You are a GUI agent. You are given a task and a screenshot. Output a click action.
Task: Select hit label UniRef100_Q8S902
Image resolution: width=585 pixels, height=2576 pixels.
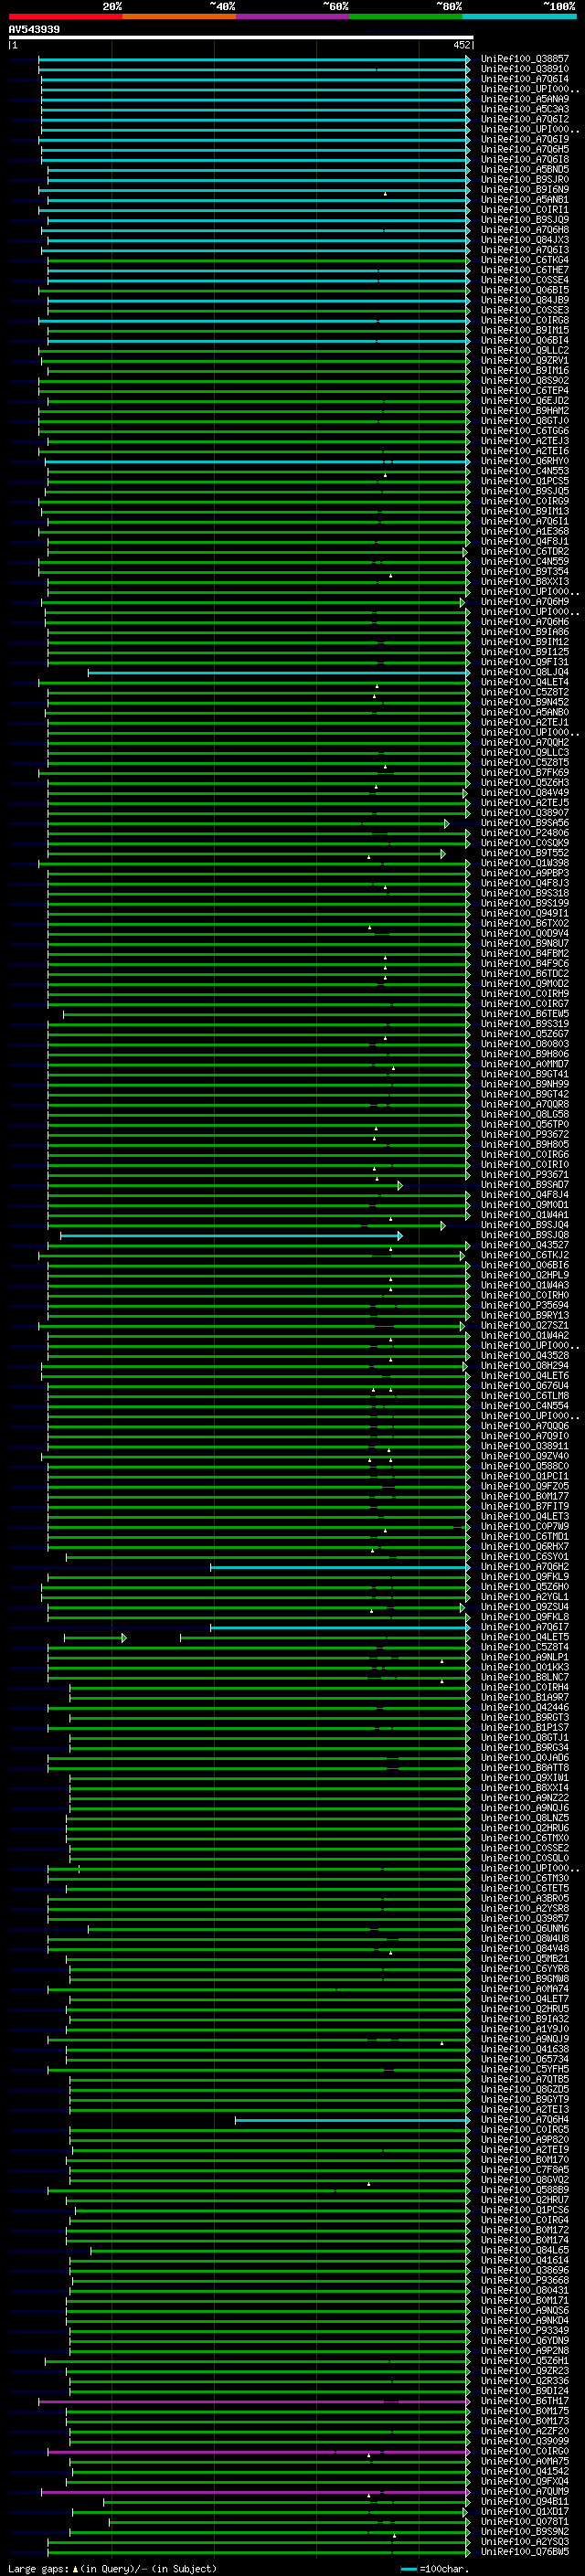(525, 380)
